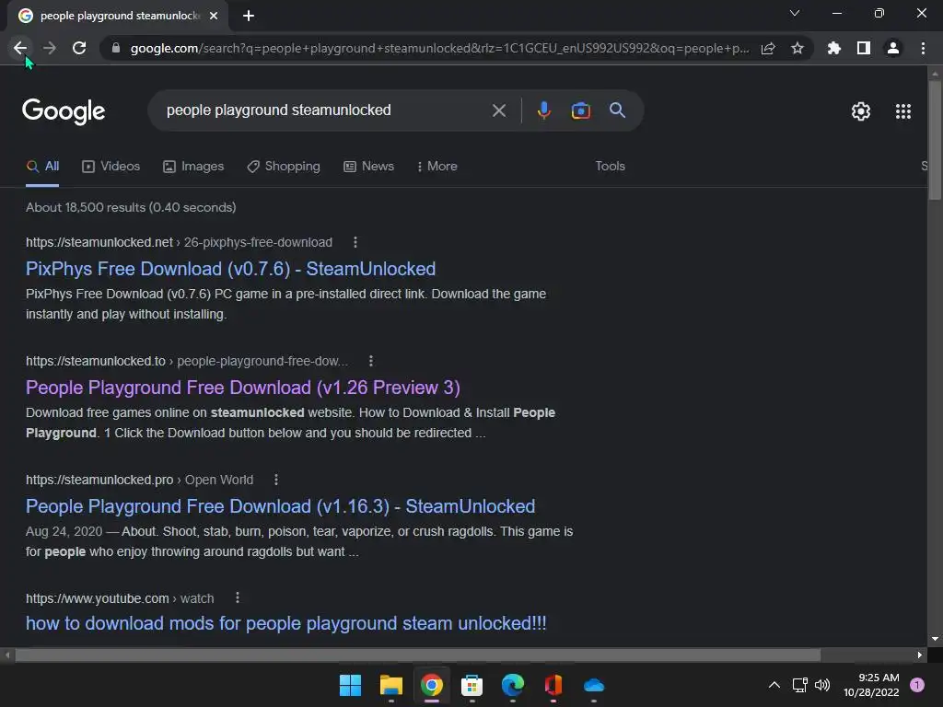Toggle the Chrome side panel icon
The height and width of the screenshot is (707, 943).
pyautogui.click(x=864, y=48)
